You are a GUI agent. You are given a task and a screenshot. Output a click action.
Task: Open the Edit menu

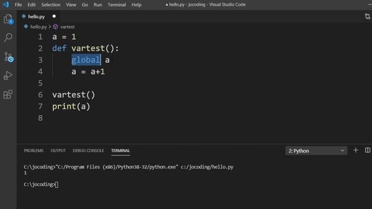[x=31, y=5]
